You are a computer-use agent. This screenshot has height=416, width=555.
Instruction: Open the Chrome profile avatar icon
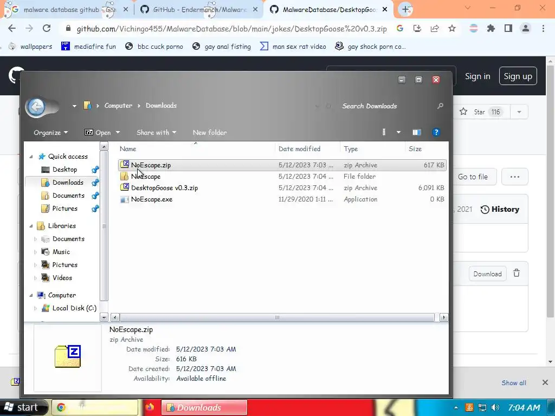point(526,28)
